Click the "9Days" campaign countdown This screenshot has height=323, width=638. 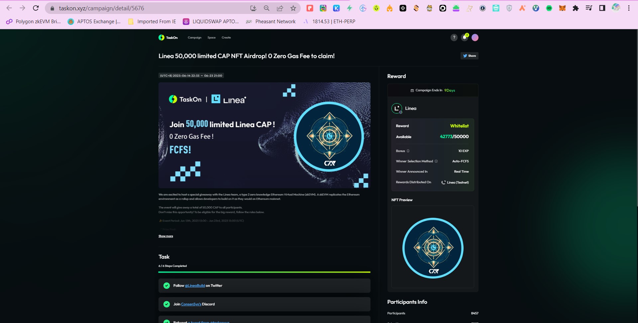click(450, 90)
